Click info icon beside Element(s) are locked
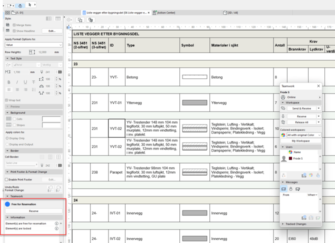 coord(56,228)
